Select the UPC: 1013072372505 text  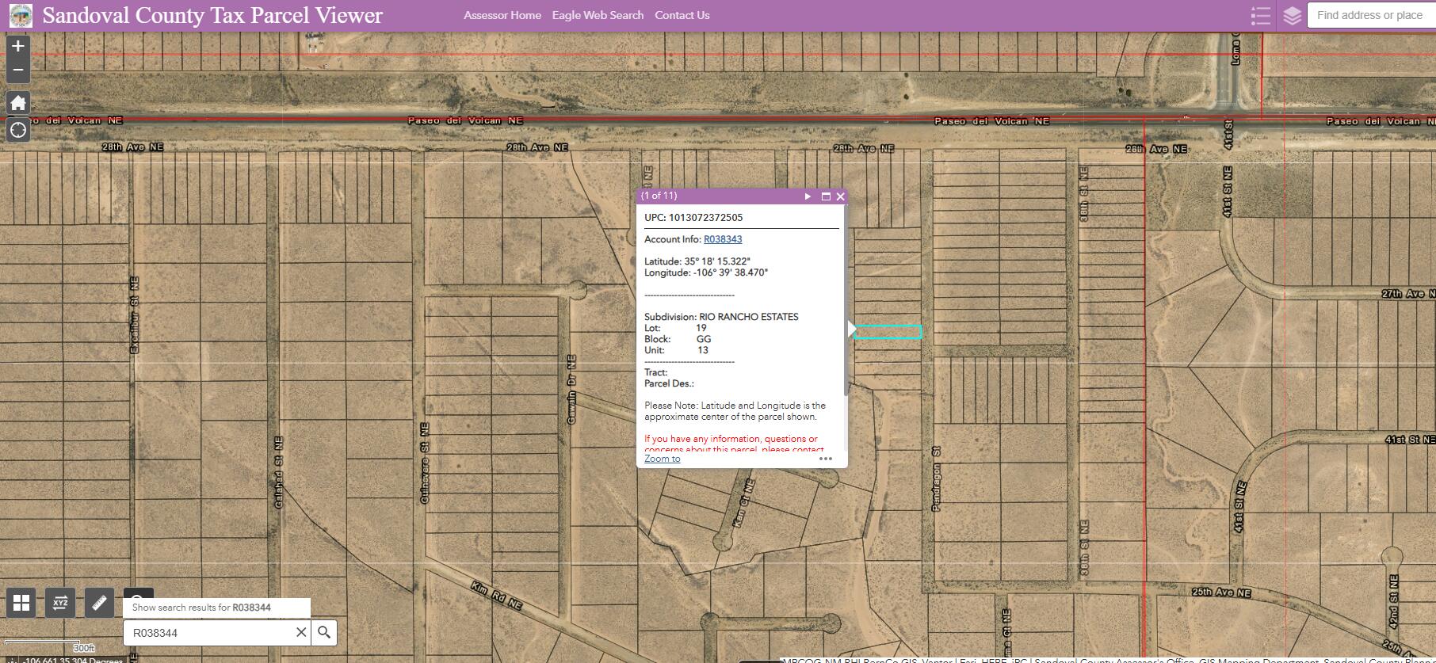693,217
